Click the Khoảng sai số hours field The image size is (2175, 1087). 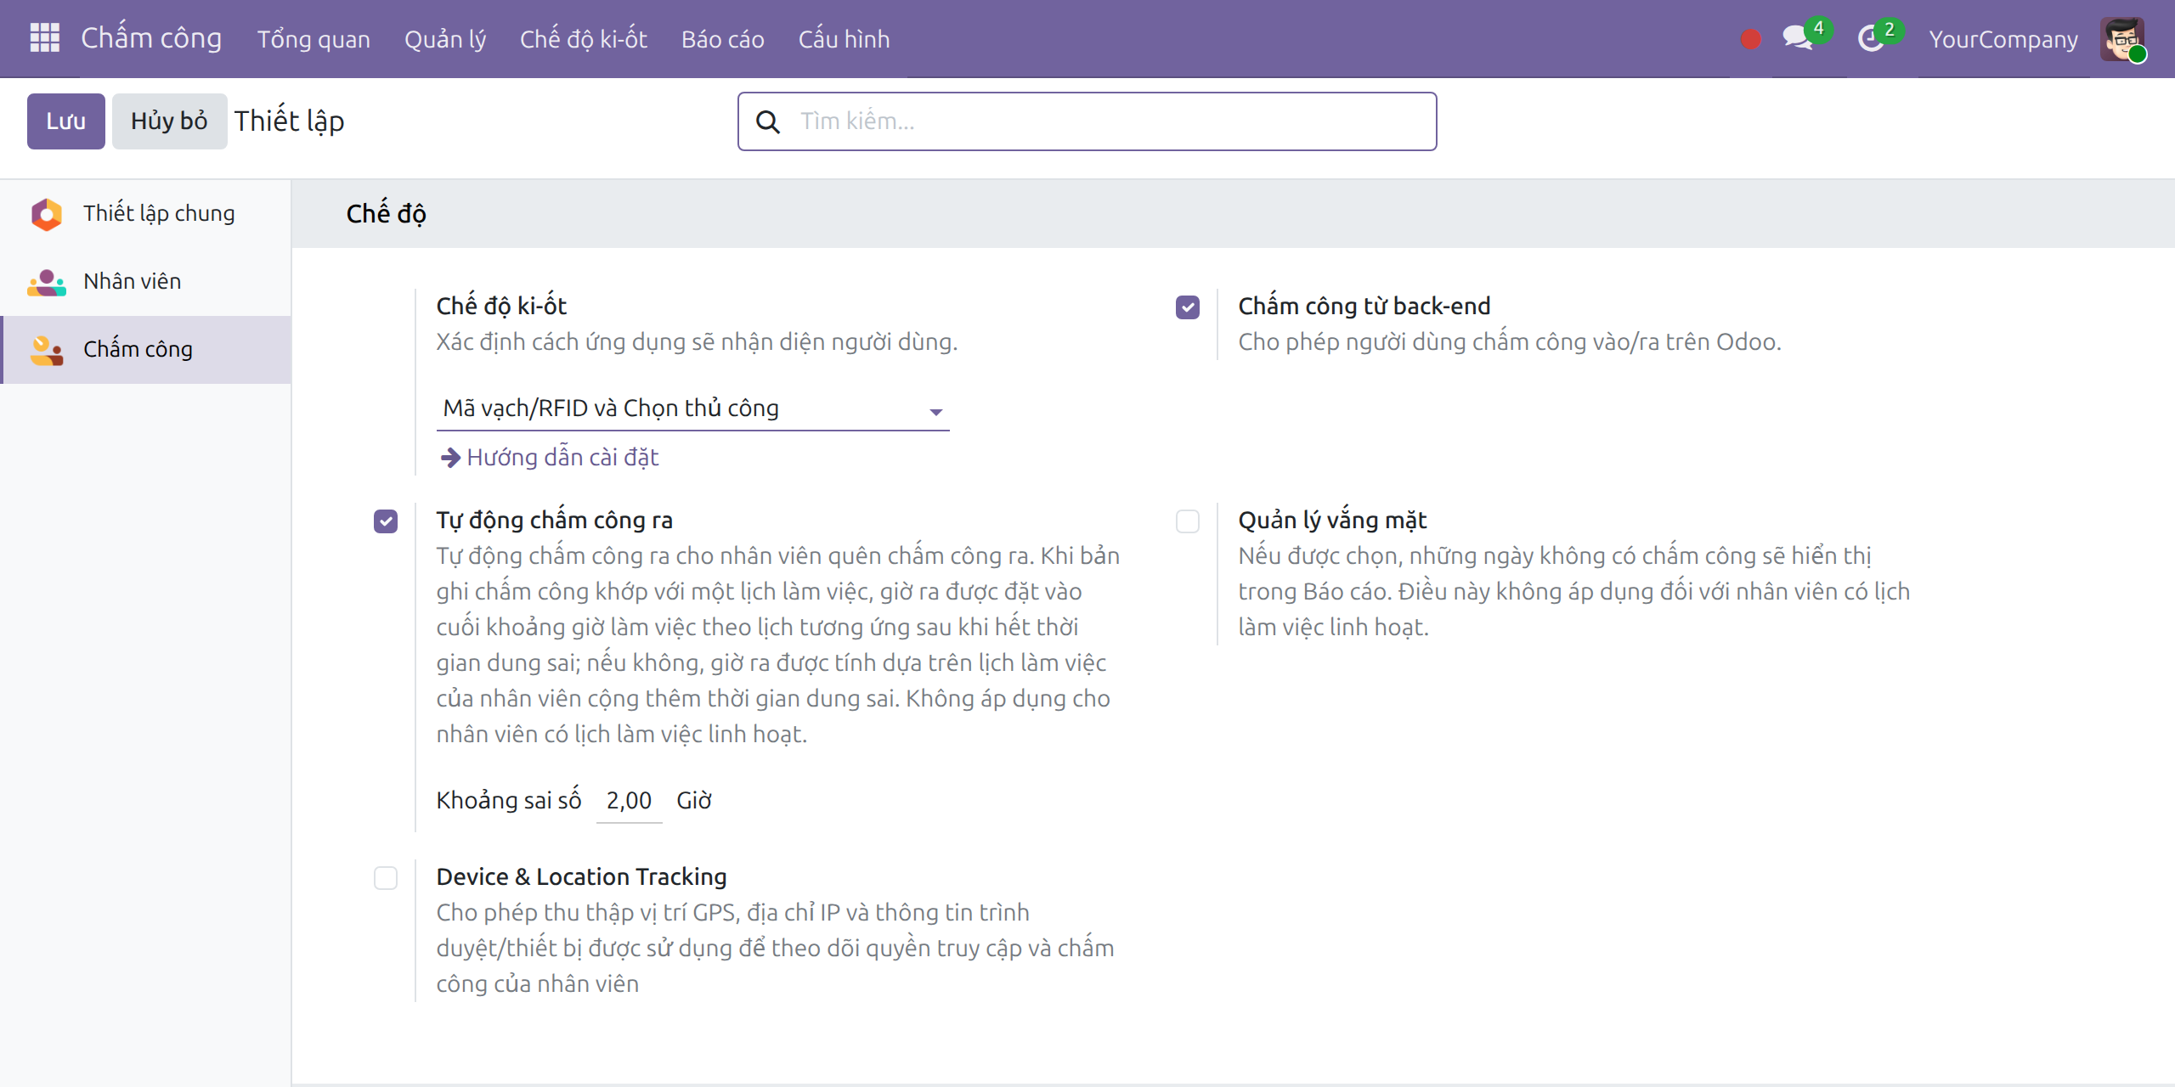629,801
